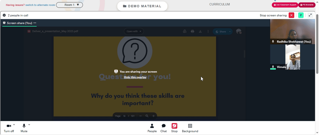This screenshot has height=135, width=319.
Task: Expand call to fullscreen
Action: 310,15
